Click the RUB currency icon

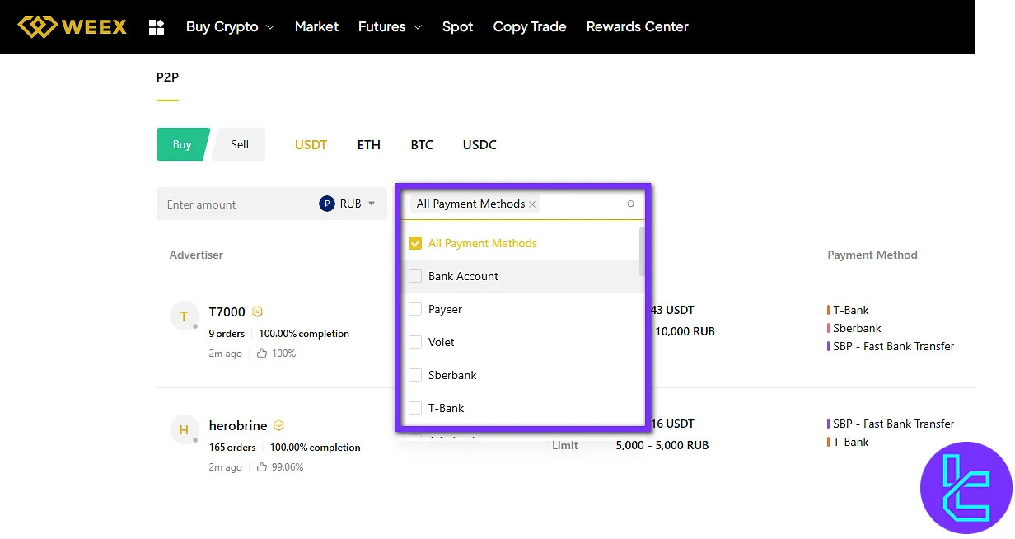327,204
